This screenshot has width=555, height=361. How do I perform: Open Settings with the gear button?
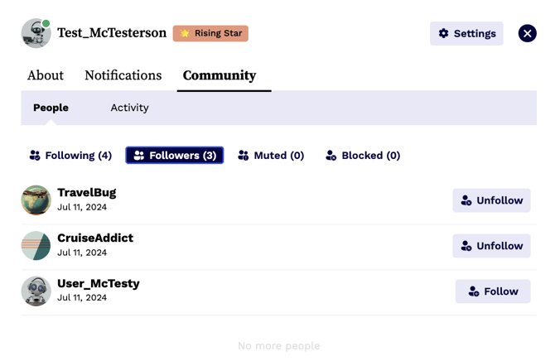466,33
